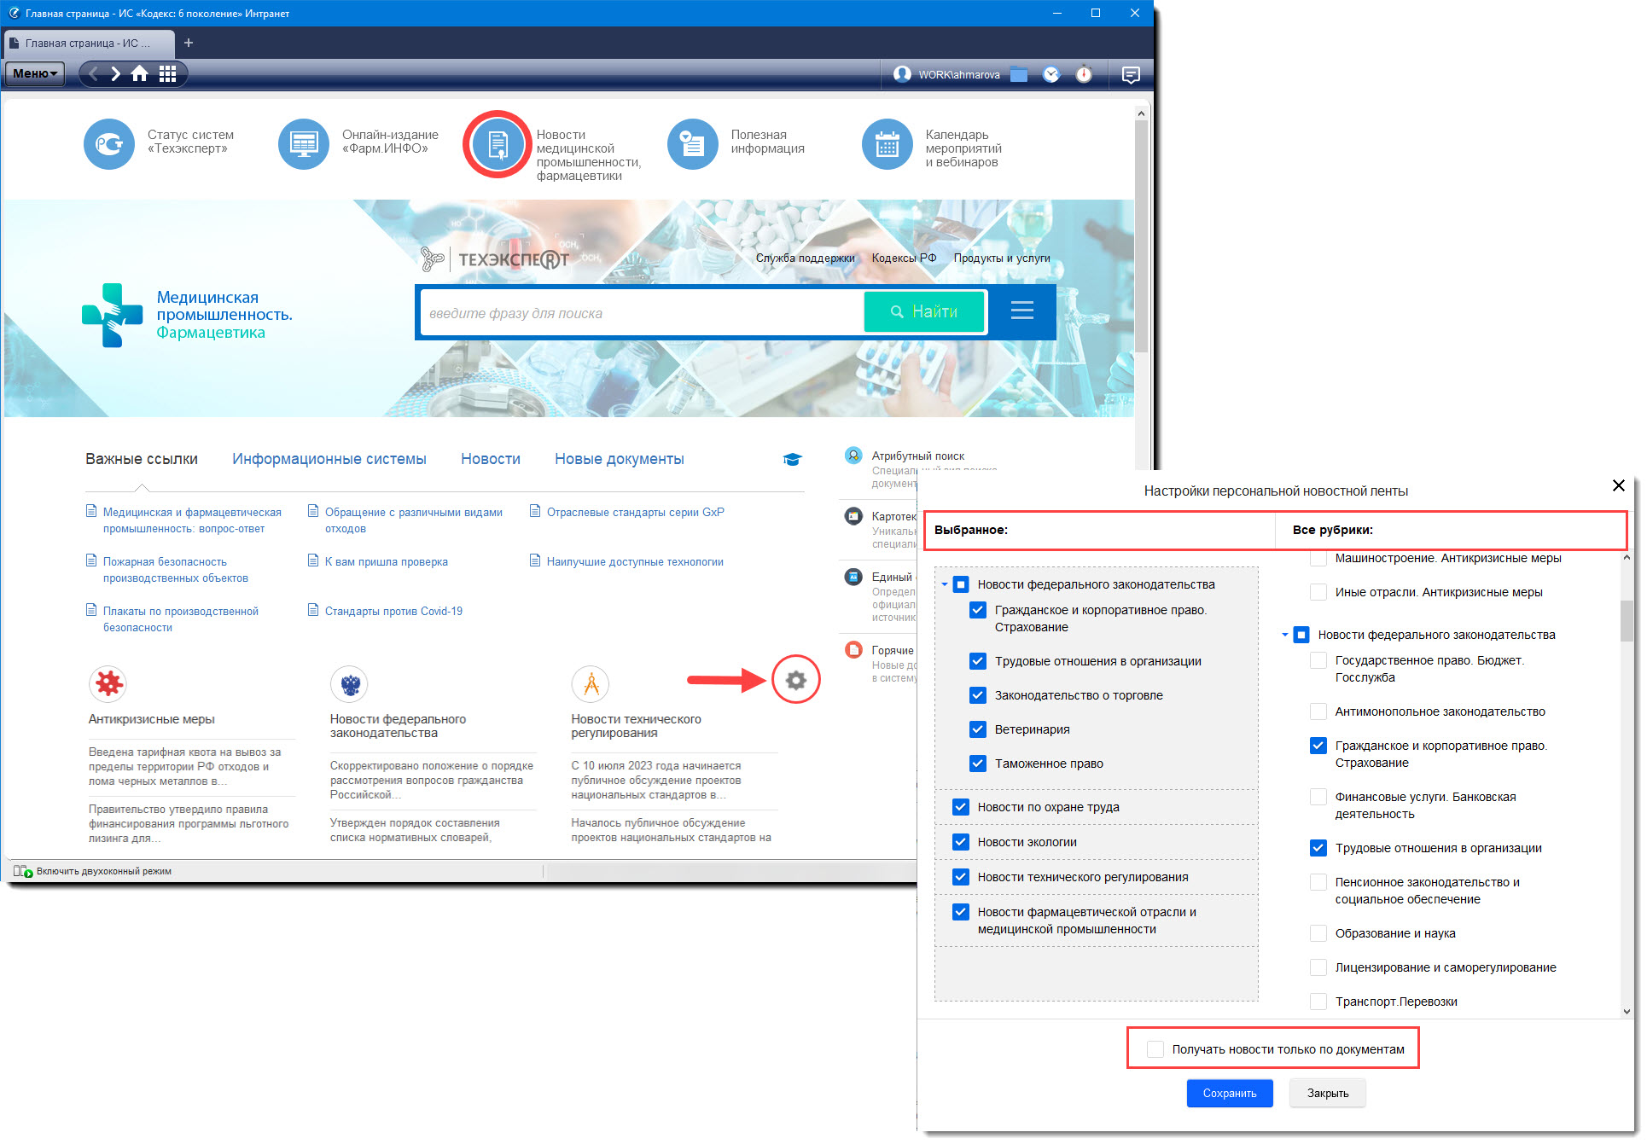Screen dimensions: 1647x1144
Task: Click Сохранить button in dialog
Action: tap(1230, 1094)
